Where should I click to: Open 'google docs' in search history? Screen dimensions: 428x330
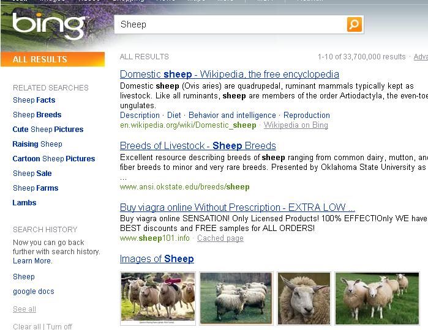tap(34, 291)
